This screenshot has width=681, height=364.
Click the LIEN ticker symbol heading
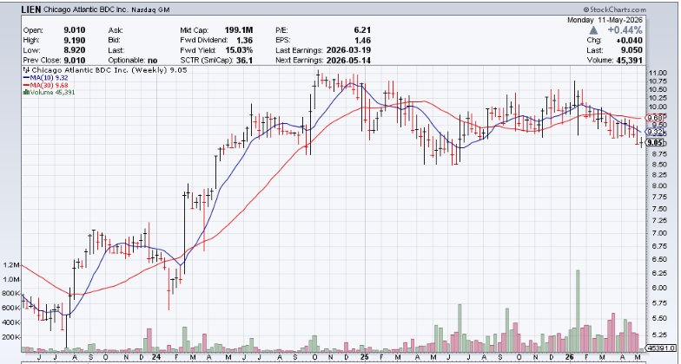coord(30,9)
